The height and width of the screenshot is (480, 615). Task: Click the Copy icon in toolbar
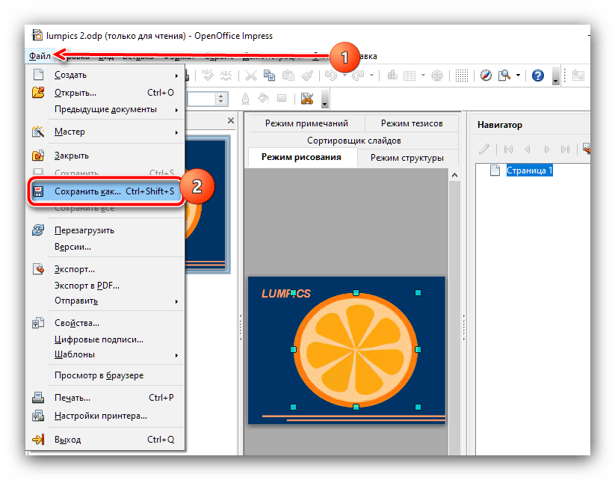268,76
